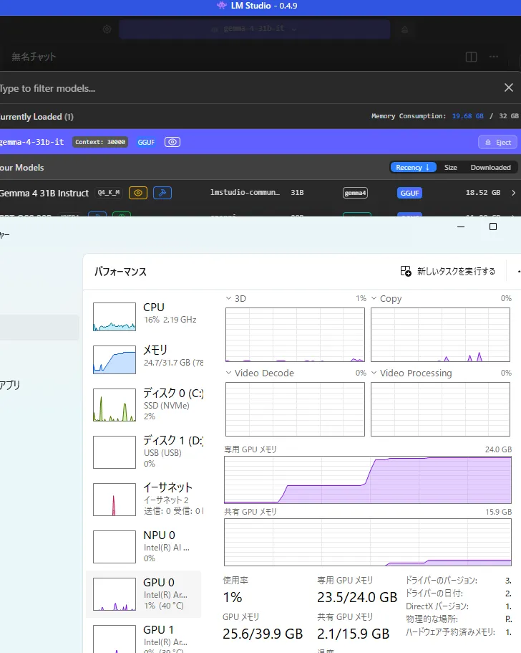Sort models by Size
Image resolution: width=521 pixels, height=653 pixels.
(450, 167)
